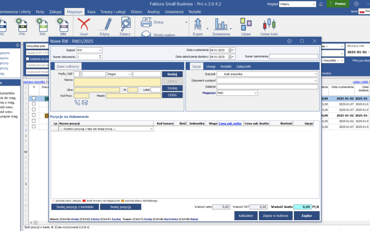
Task: Click the Dodaj pozycję z kartoteki button
Action: (75, 207)
